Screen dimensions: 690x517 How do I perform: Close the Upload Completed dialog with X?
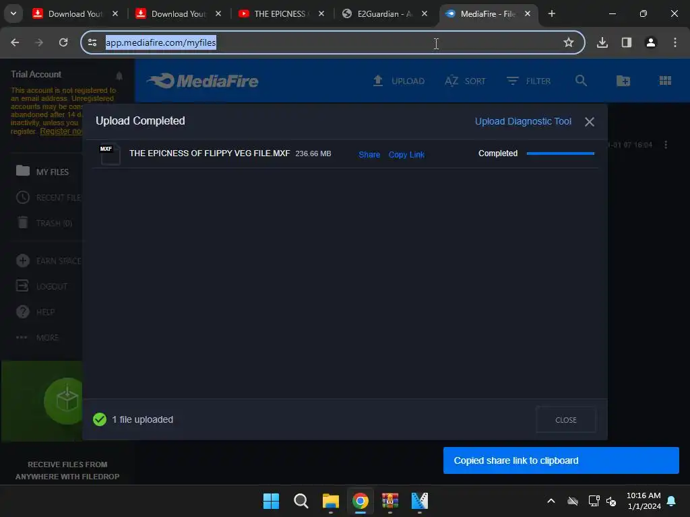pyautogui.click(x=589, y=122)
